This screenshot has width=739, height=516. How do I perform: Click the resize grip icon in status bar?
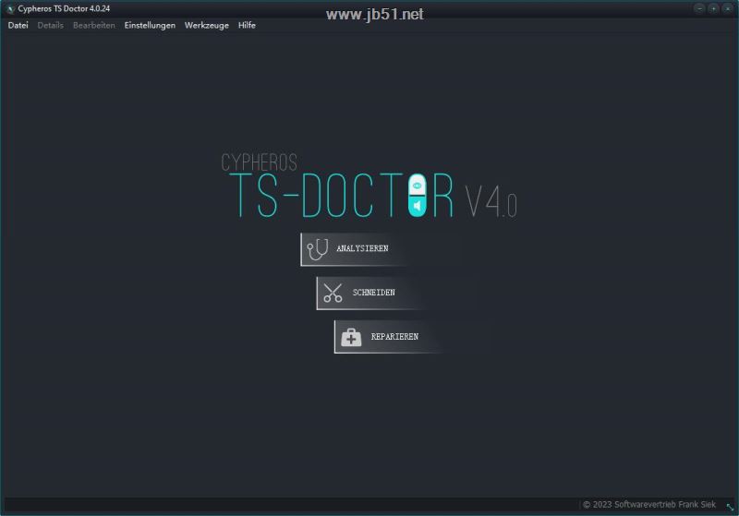click(x=730, y=507)
